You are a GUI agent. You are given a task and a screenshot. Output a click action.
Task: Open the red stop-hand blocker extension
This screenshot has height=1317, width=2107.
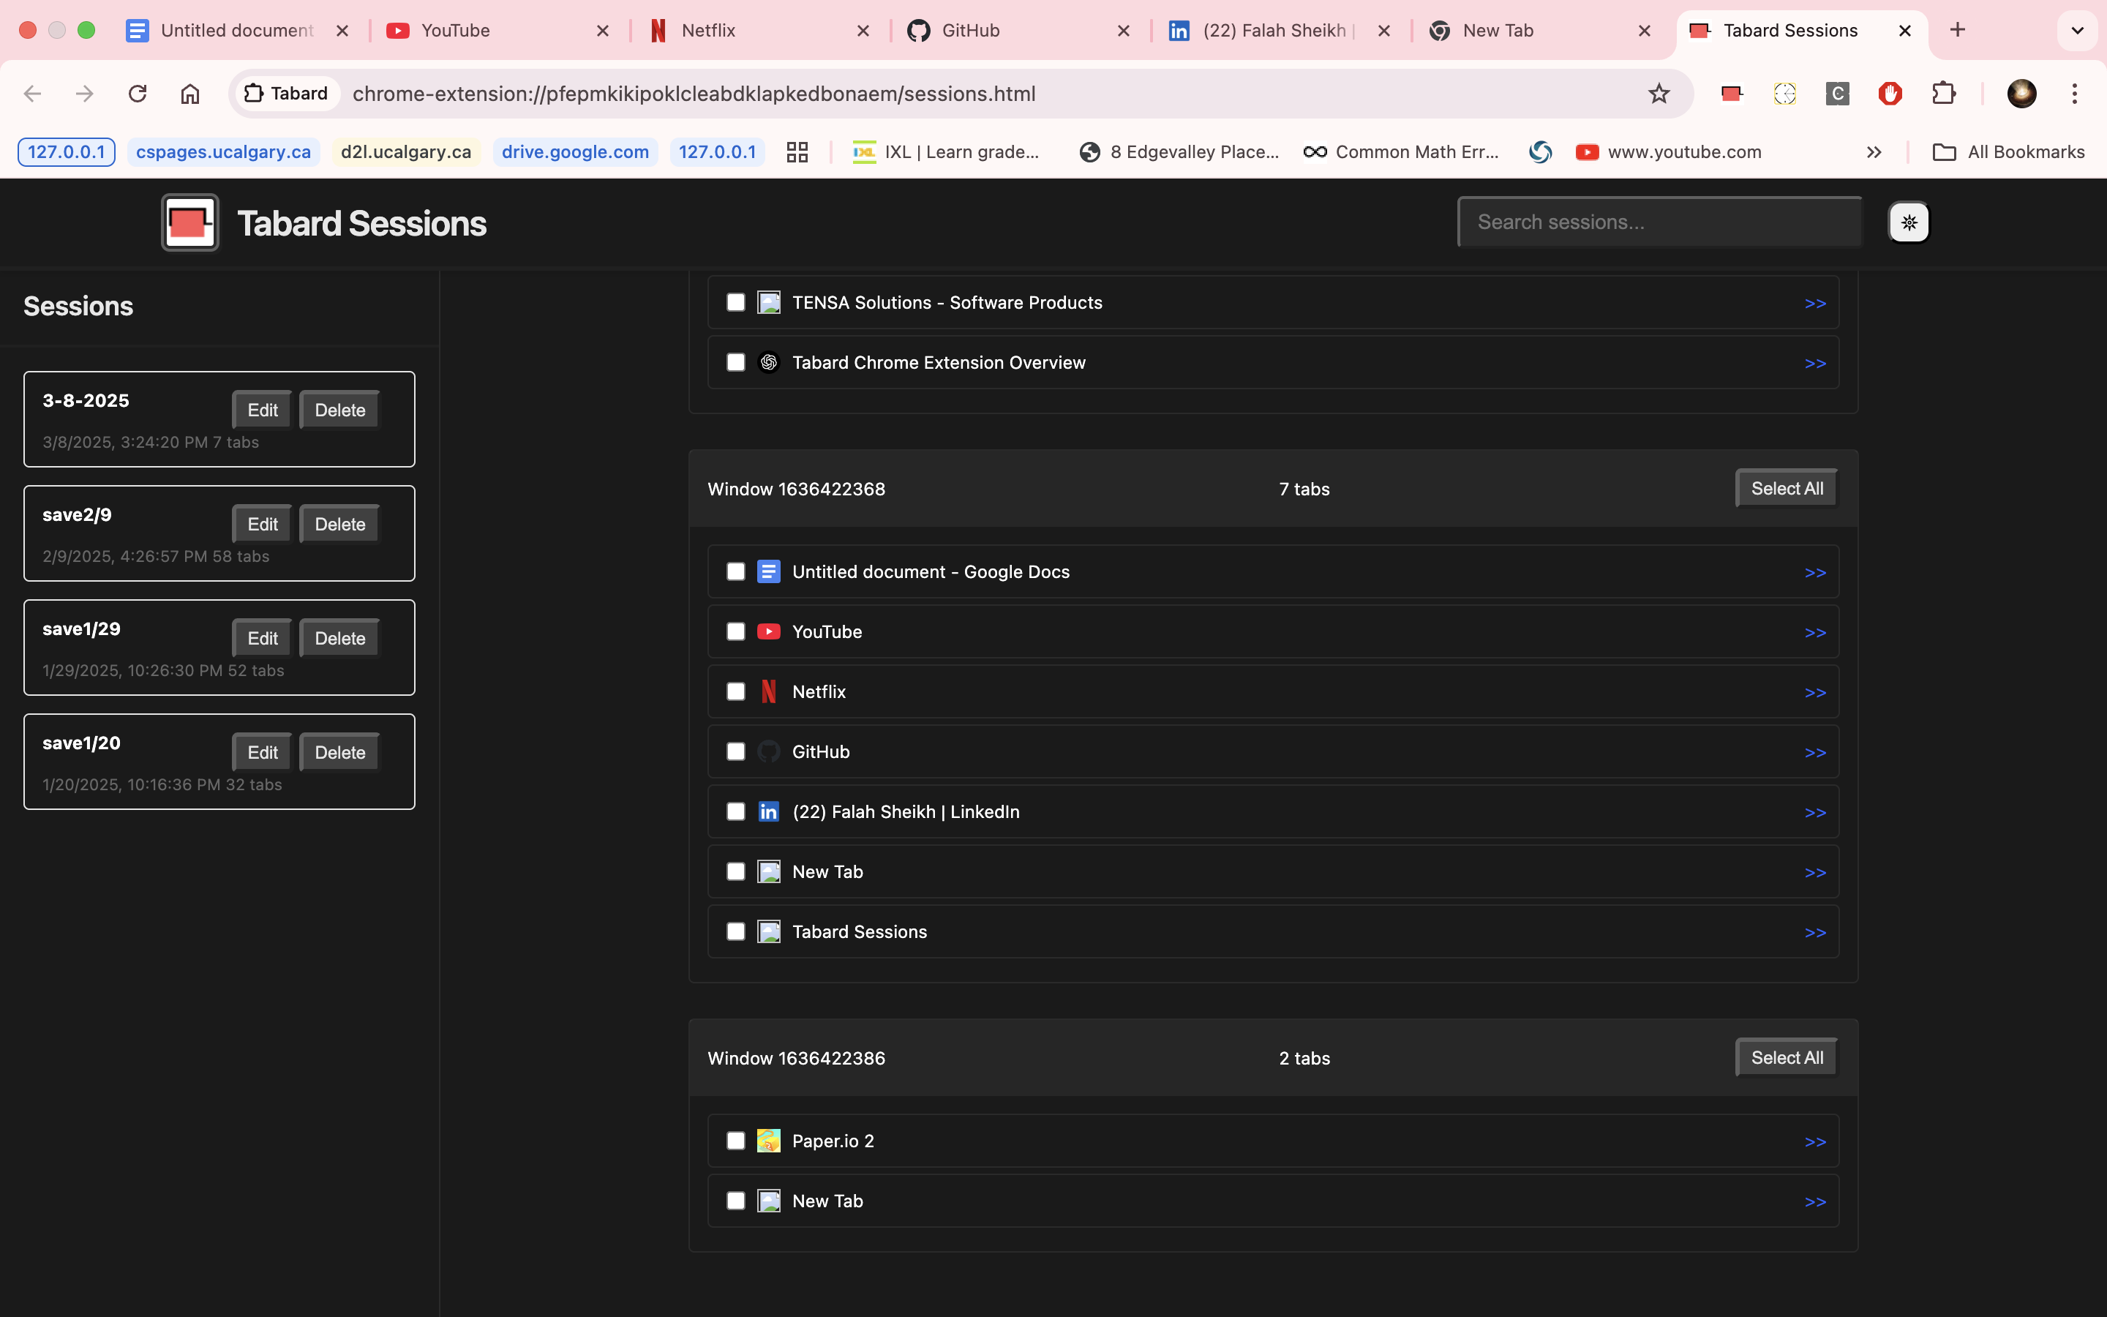click(1890, 93)
